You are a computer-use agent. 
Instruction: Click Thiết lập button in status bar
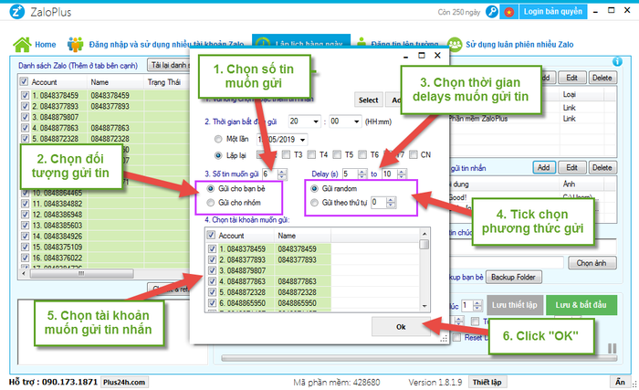[x=487, y=383]
